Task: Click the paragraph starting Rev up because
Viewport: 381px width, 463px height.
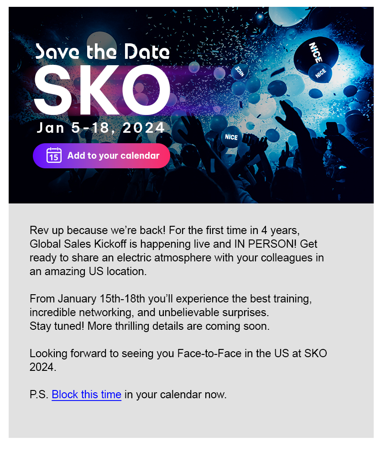Action: point(177,251)
